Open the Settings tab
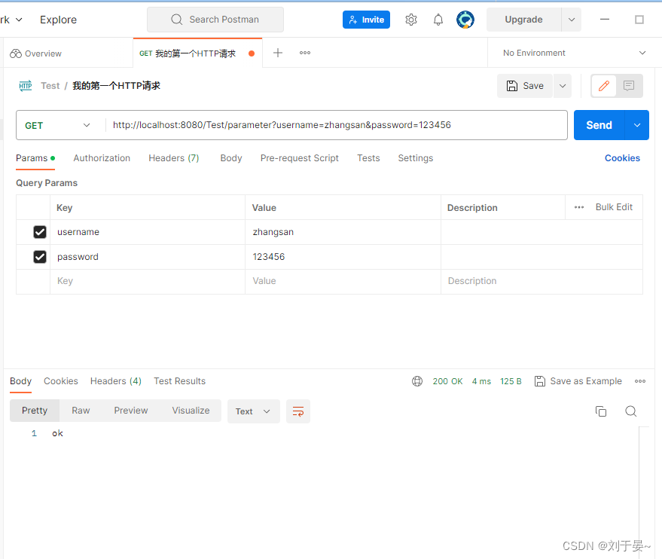Image resolution: width=662 pixels, height=559 pixels. 416,158
